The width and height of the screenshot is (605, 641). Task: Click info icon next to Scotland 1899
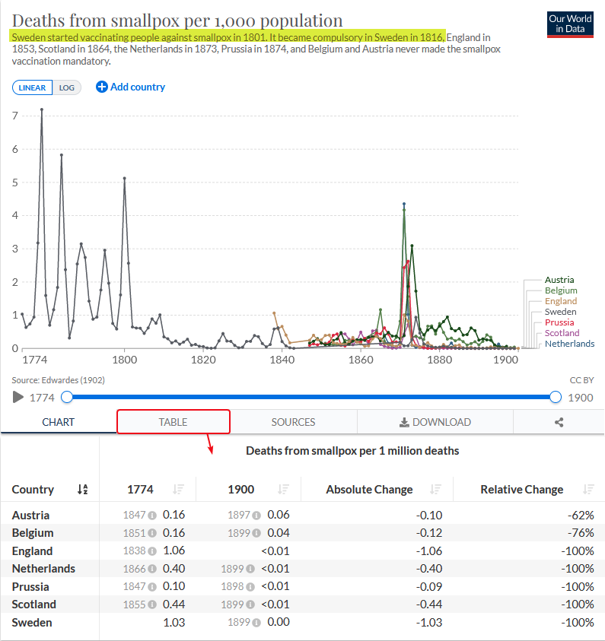(x=250, y=605)
